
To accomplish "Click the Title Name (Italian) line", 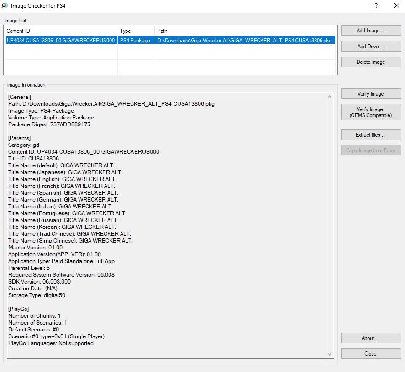I will (60, 207).
